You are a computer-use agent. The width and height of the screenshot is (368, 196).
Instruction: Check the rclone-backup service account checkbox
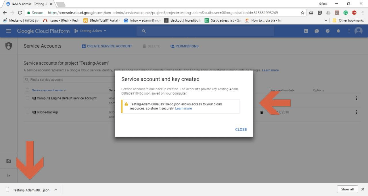28,112
